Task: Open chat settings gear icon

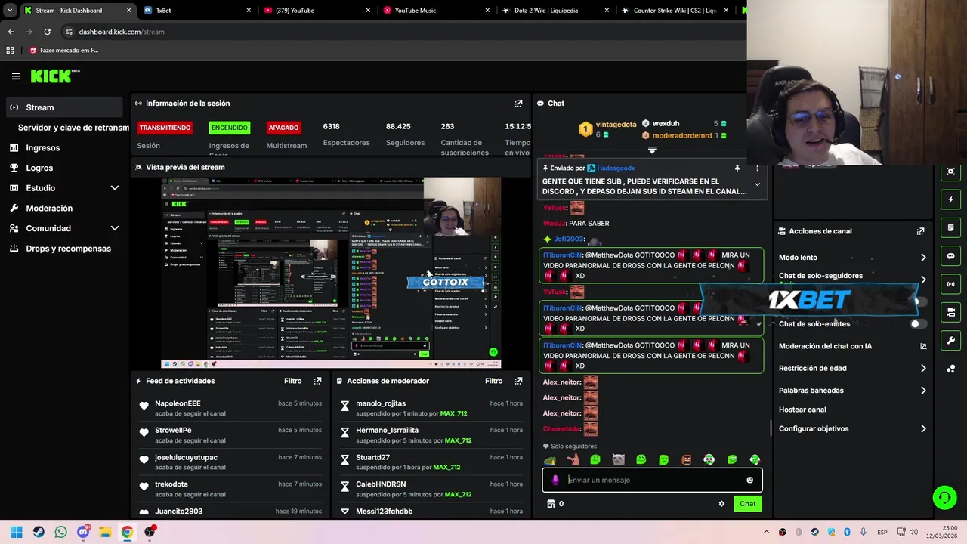Action: point(721,504)
